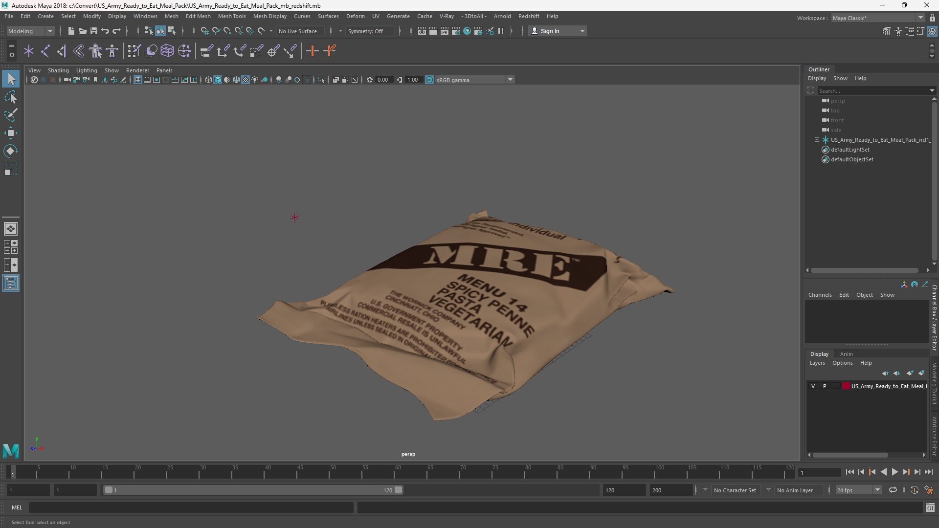Click the Redo arrow icon
Viewport: 939px width, 528px height.
point(116,31)
